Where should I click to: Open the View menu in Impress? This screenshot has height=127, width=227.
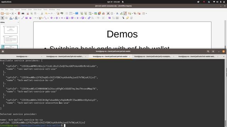coord(12,10)
